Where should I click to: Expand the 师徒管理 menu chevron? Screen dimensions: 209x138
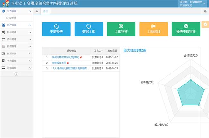30,39
